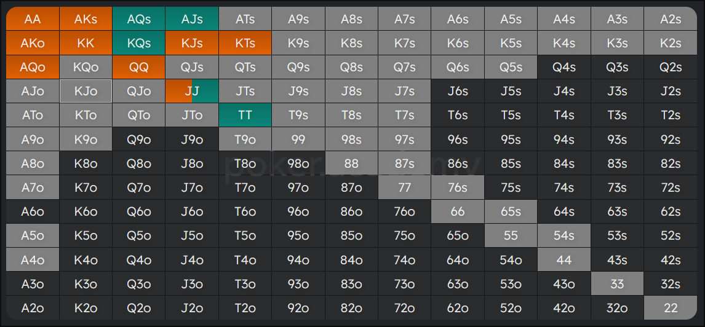Click the AKo offsuit cell
The height and width of the screenshot is (327, 705).
click(33, 43)
